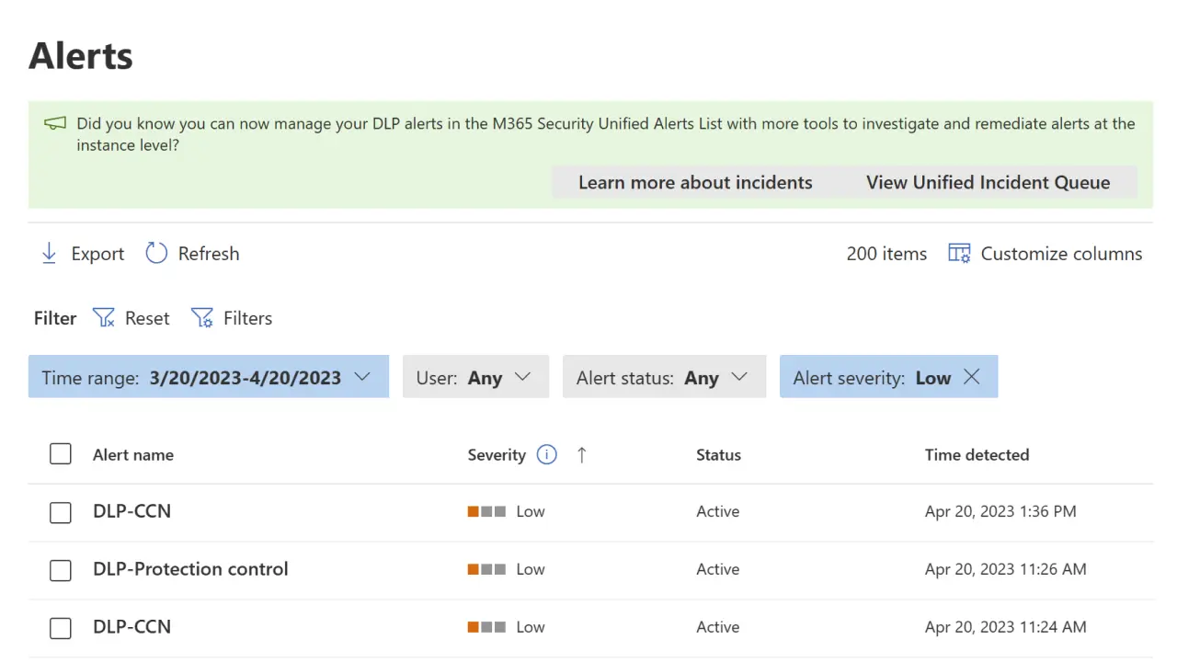Click the info icon beside Severity column
The image size is (1177, 662).
click(546, 454)
